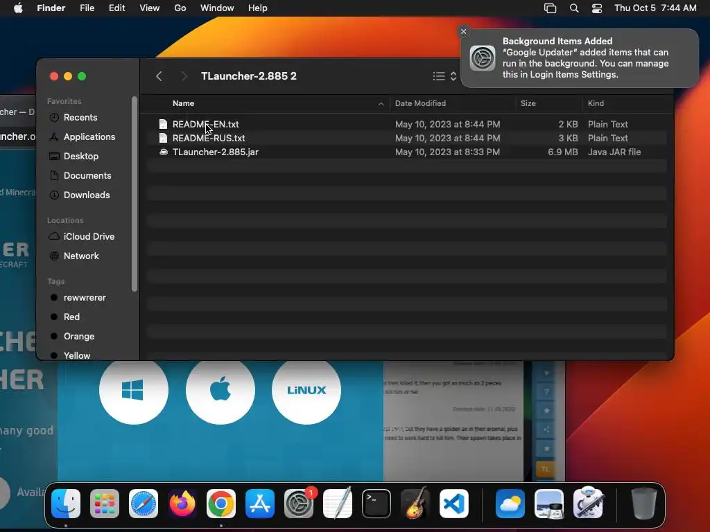Image resolution: width=710 pixels, height=532 pixels.
Task: Toggle sort direction arrow on Name column
Action: [x=381, y=104]
